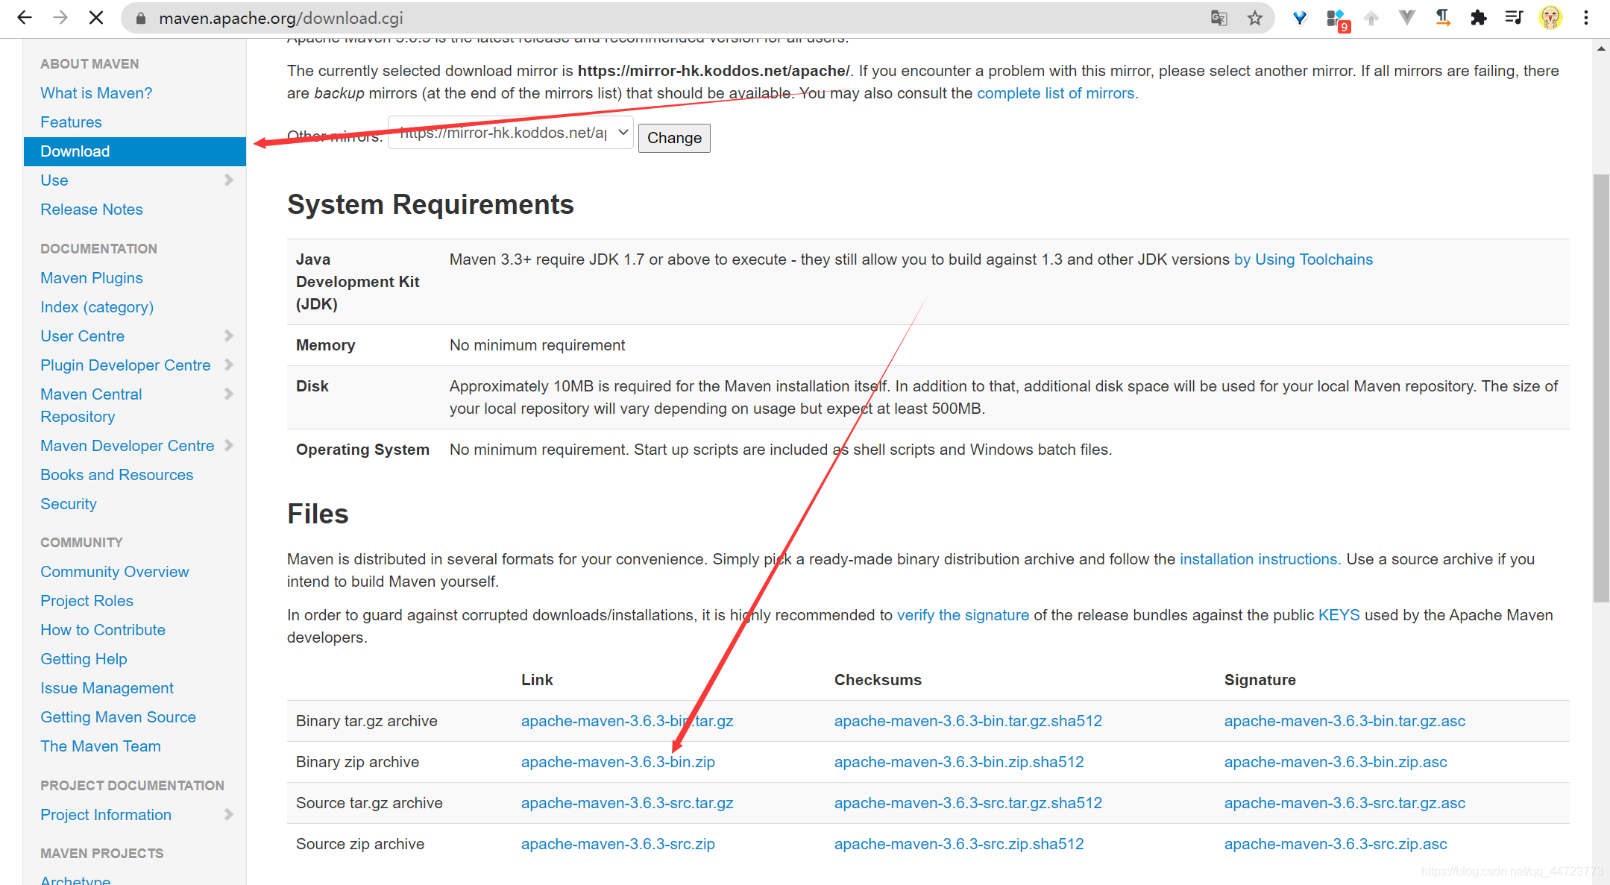This screenshot has width=1610, height=885.
Task: Open How to Contribute link
Action: click(103, 630)
